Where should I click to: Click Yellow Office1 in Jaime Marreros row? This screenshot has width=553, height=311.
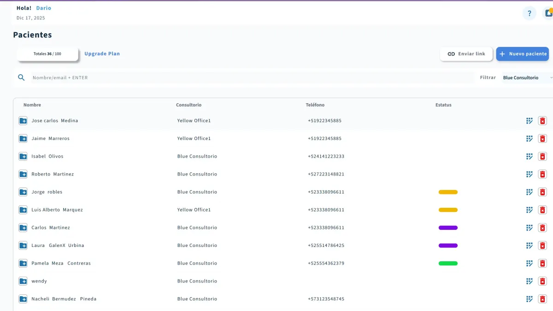(194, 139)
